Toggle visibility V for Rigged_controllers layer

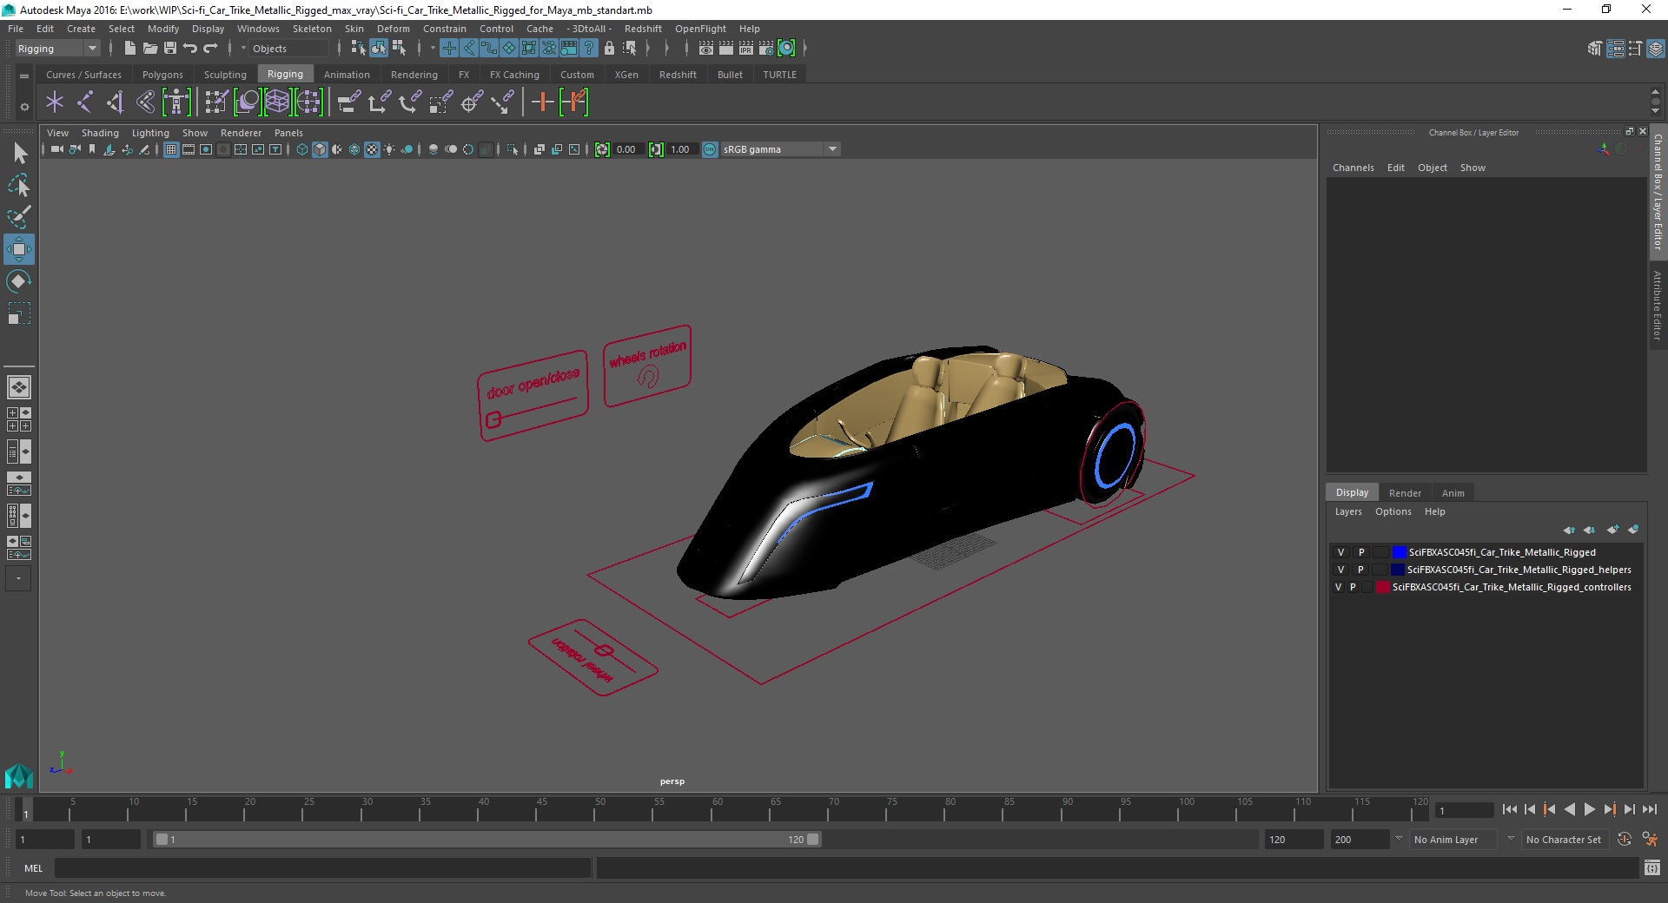pos(1338,587)
